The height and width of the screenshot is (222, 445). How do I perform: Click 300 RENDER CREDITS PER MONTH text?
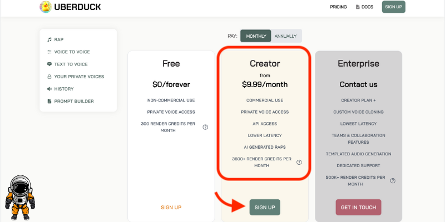(x=168, y=127)
